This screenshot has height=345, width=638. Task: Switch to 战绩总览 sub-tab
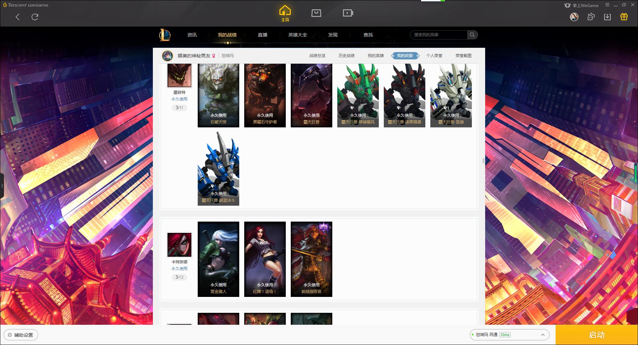pyautogui.click(x=317, y=56)
